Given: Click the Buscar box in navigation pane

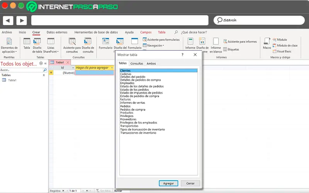Looking at the screenshot, I should (22, 70).
